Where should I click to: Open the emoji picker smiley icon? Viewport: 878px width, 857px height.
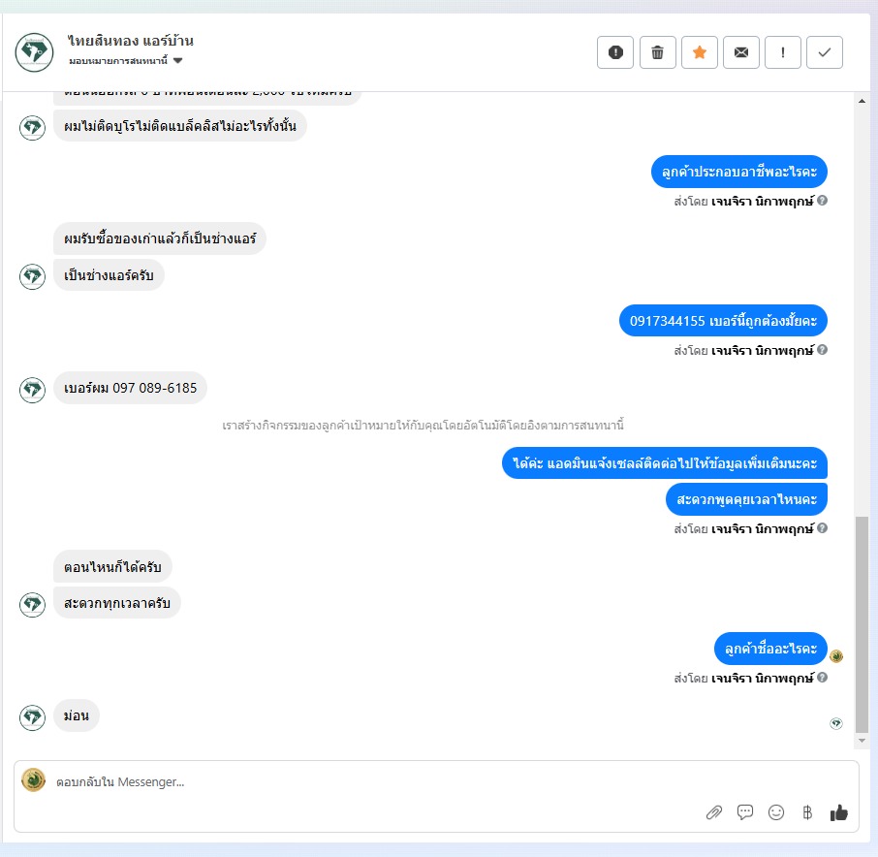776,812
